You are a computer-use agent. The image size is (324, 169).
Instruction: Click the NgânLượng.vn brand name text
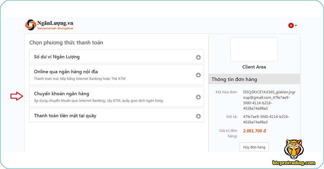tap(55, 23)
